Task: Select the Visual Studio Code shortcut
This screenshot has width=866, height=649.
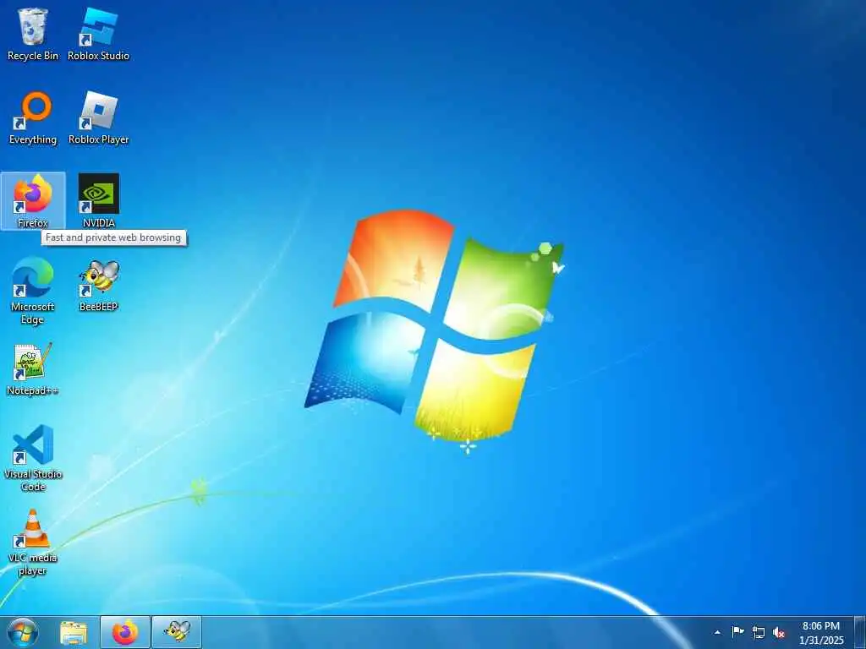Action: (x=33, y=458)
